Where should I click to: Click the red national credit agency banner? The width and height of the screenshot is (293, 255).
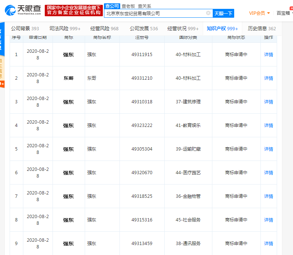(74, 10)
